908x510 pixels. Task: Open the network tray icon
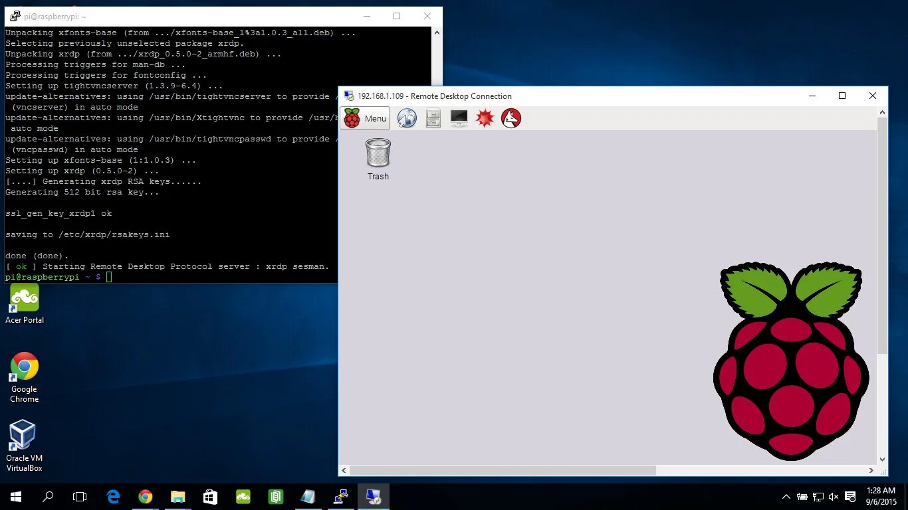click(x=818, y=496)
